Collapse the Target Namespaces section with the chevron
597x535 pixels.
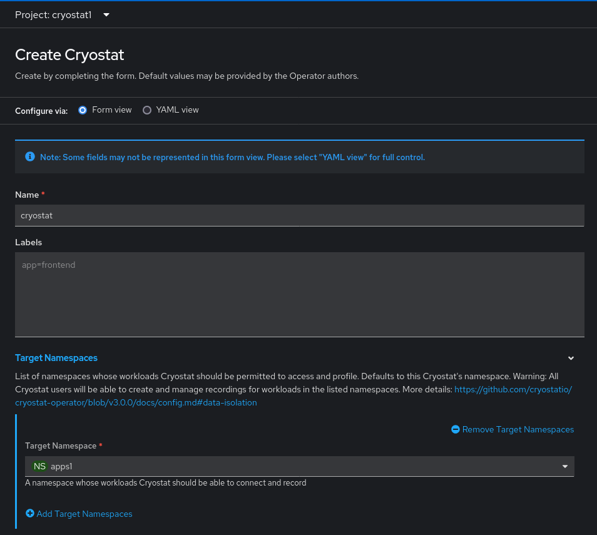pyautogui.click(x=571, y=358)
